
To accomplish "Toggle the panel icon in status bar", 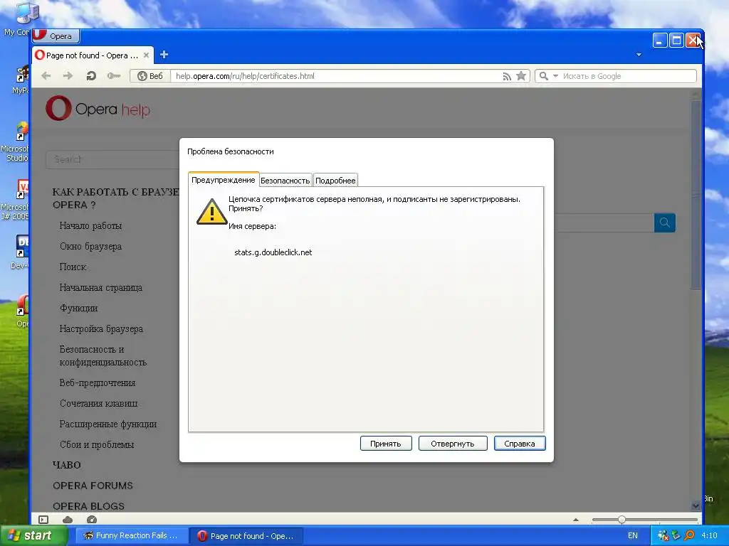I will click(43, 520).
